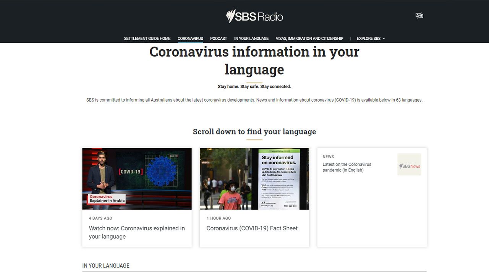Click the NEWS label in card
Viewport: 489px width, 275px height.
tap(328, 157)
